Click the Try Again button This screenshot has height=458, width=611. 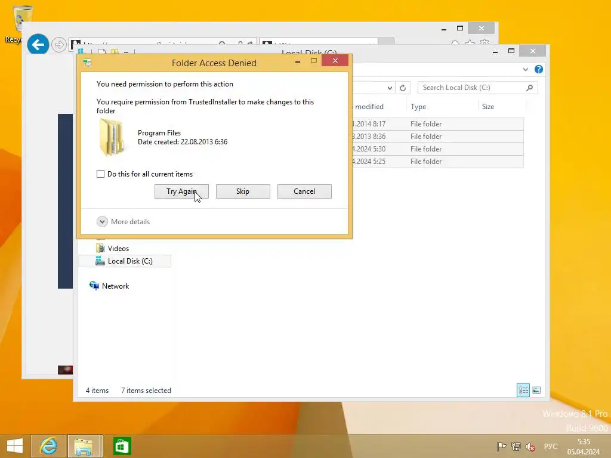(x=181, y=191)
